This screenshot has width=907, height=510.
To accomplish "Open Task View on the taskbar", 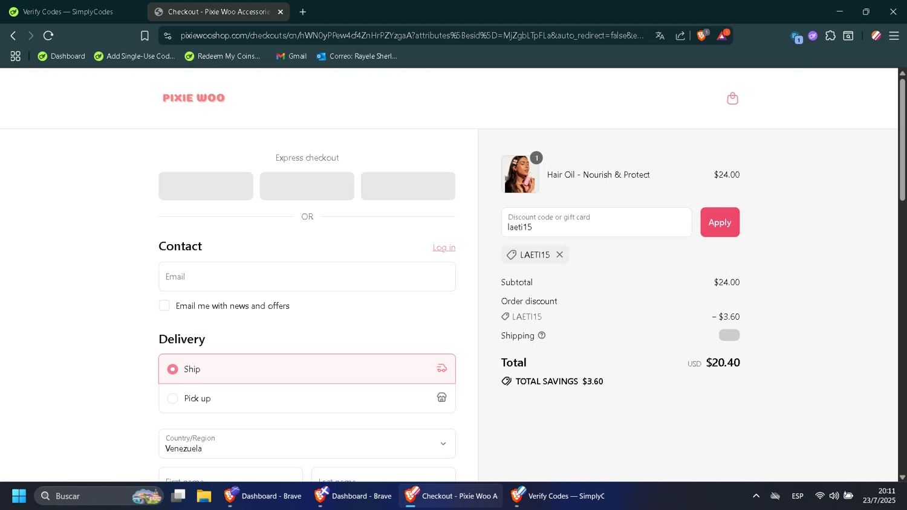I will coord(178,496).
